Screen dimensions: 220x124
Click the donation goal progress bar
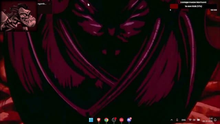[x=193, y=6]
